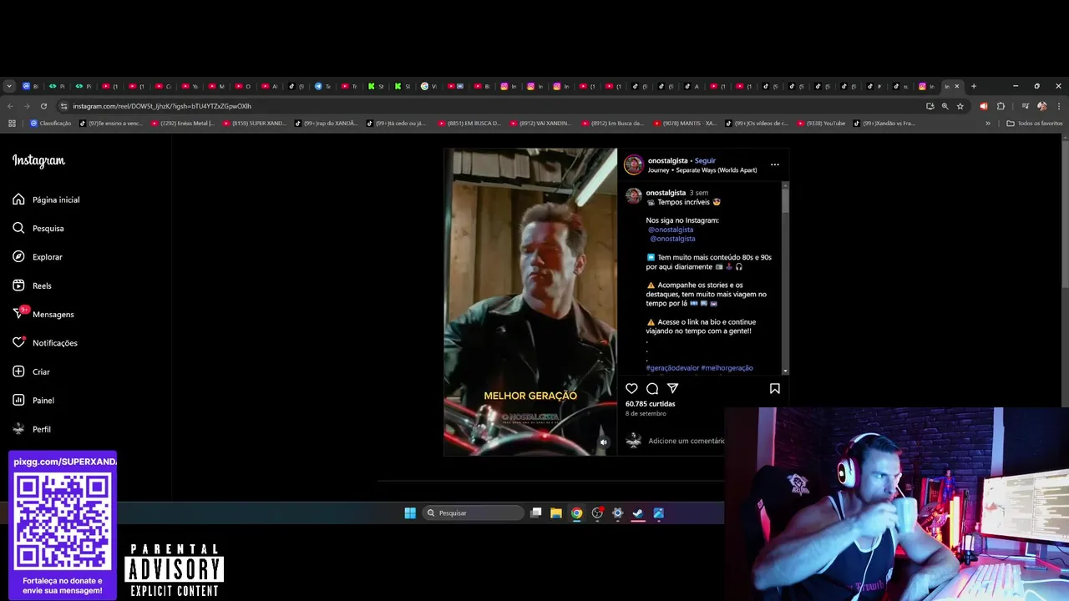
Task: Open Photos app on taskbar
Action: tap(659, 513)
